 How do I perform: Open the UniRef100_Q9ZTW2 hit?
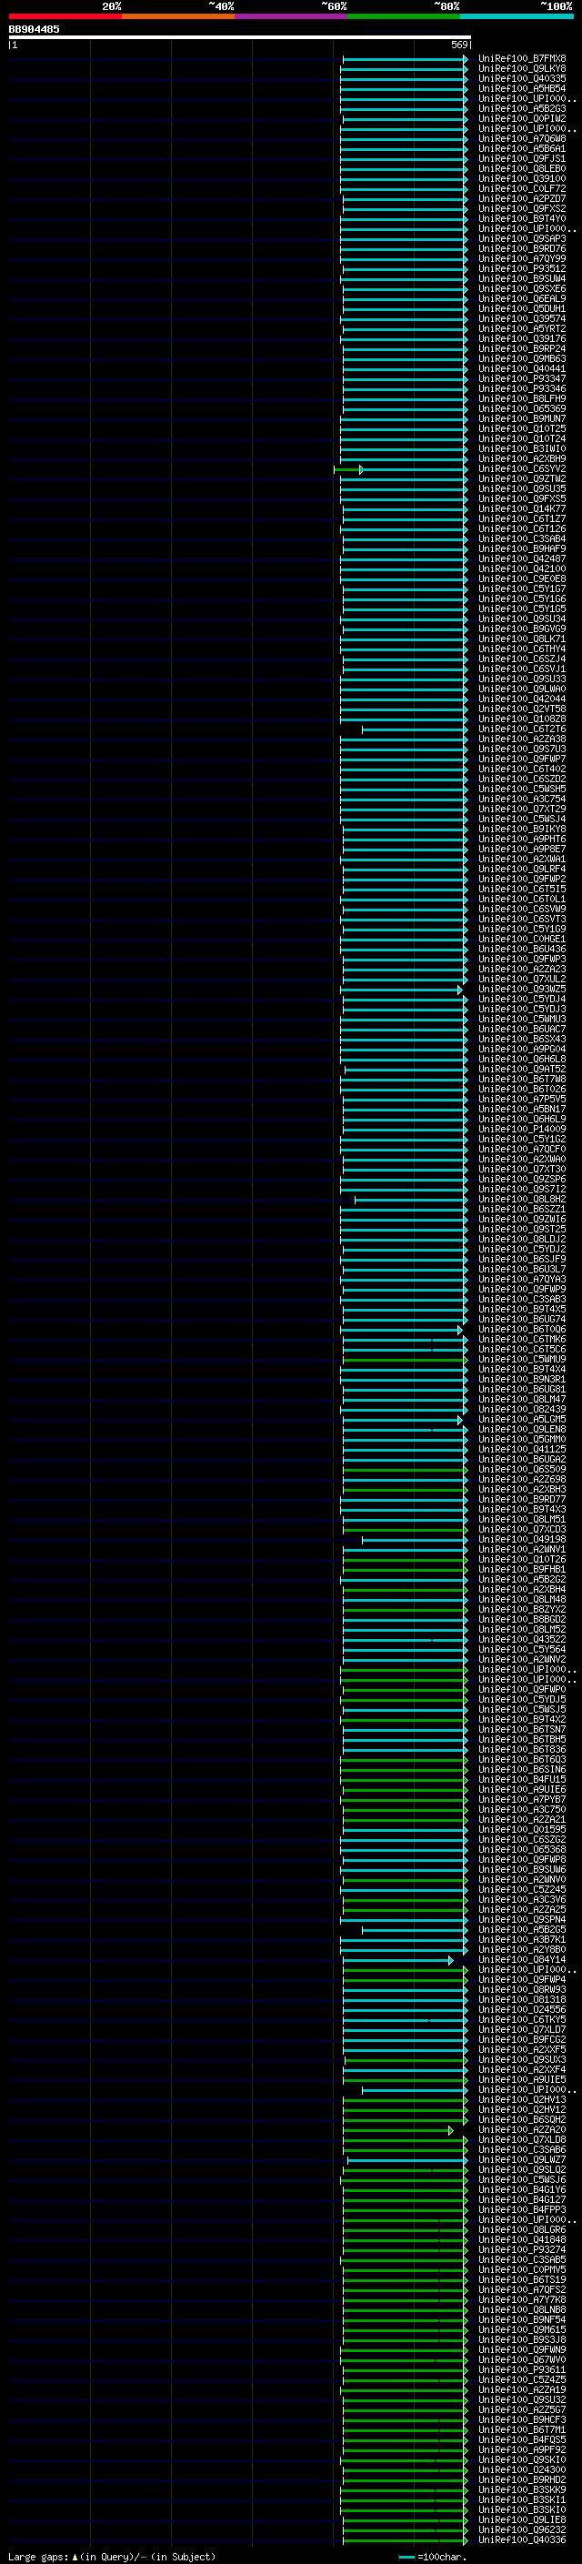(x=522, y=478)
